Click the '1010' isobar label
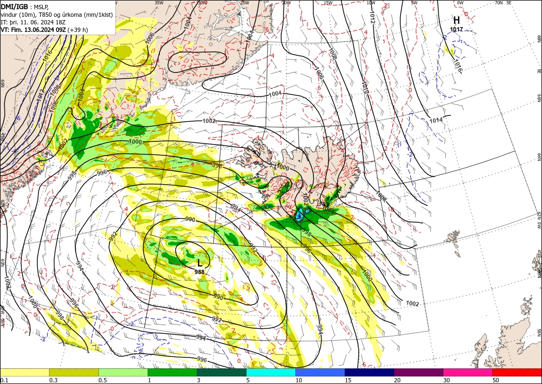 365,87
